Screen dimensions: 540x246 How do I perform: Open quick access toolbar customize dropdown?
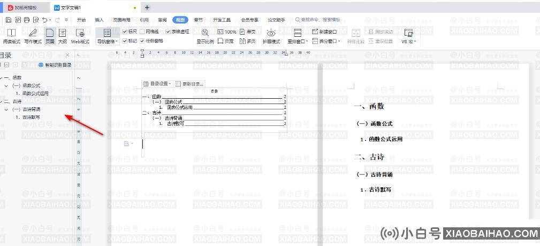click(x=66, y=20)
